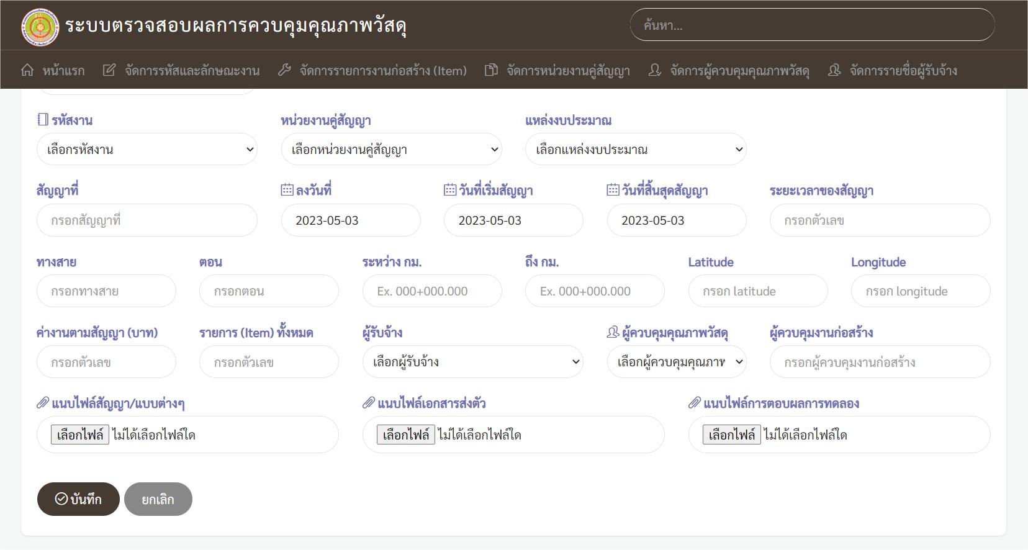
Task: Click the person icon for จัดการผู้ควบคุมคุณภาพวัสดุ
Action: click(654, 70)
